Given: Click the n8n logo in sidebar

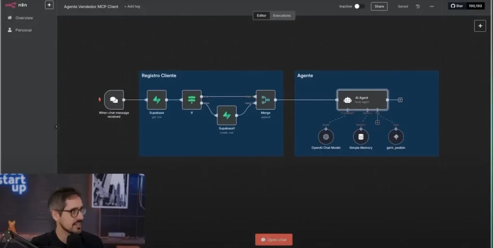Looking at the screenshot, I should 16,5.
